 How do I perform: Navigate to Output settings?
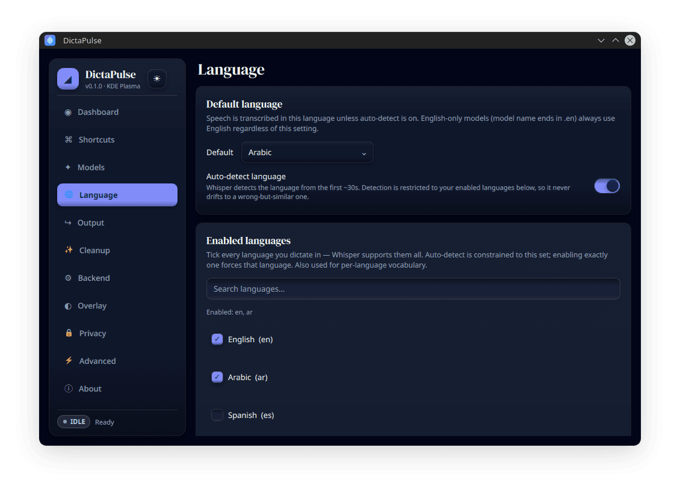(x=117, y=223)
